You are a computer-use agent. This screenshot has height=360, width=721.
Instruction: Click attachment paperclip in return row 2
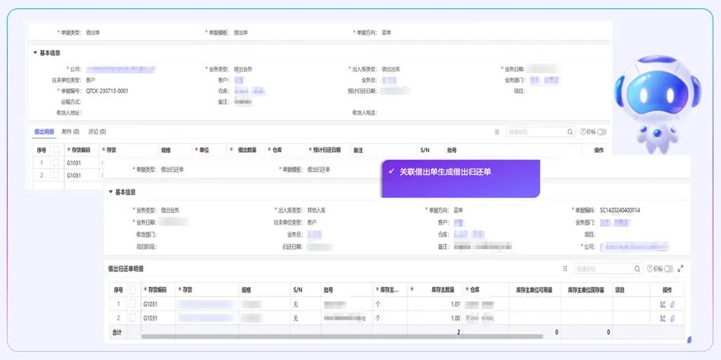coord(672,317)
